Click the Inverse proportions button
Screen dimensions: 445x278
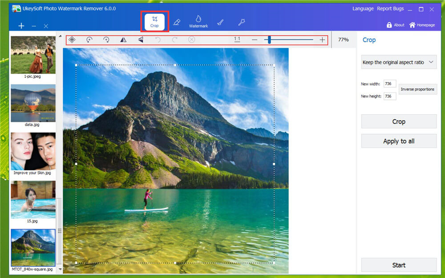(417, 89)
